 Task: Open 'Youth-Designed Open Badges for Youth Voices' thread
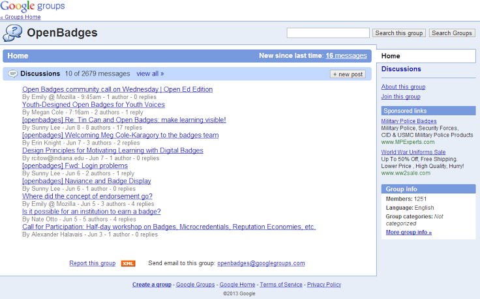[93, 104]
